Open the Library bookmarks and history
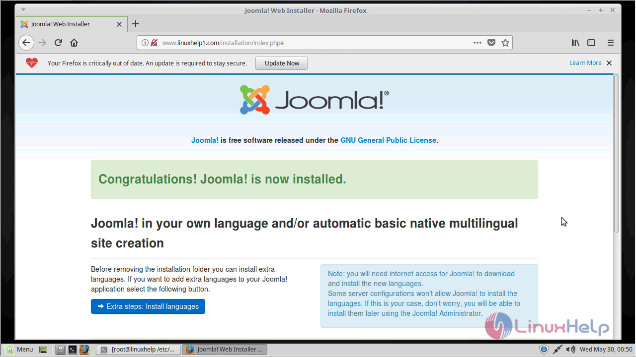The width and height of the screenshot is (636, 357). [x=575, y=43]
